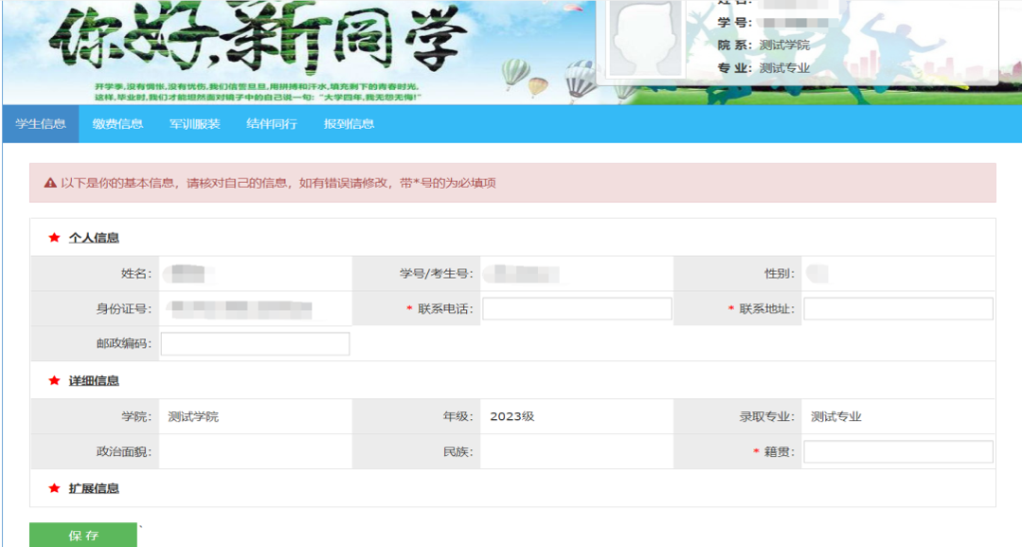This screenshot has width=1022, height=547.
Task: Select the 邮政编码 input field
Action: pyautogui.click(x=255, y=344)
